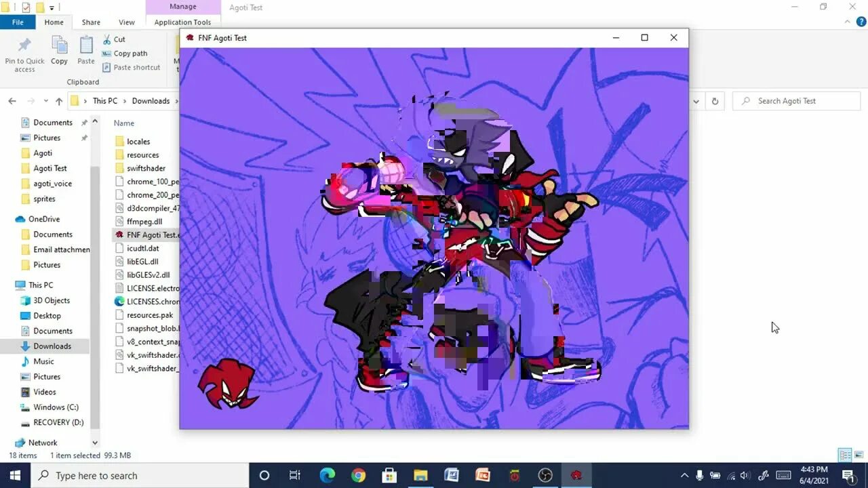Viewport: 868px width, 488px height.
Task: Open sprites folder in navigation pane
Action: [44, 199]
